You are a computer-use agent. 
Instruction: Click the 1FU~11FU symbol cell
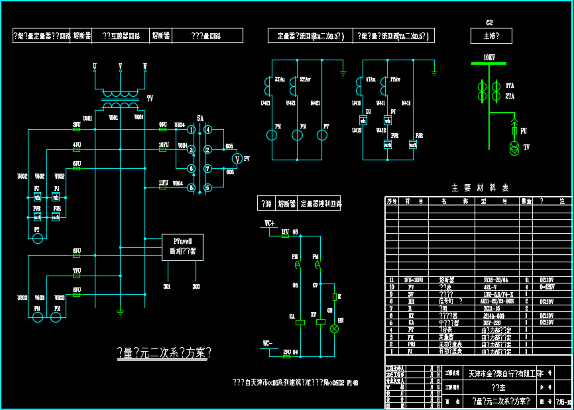pyautogui.click(x=414, y=280)
